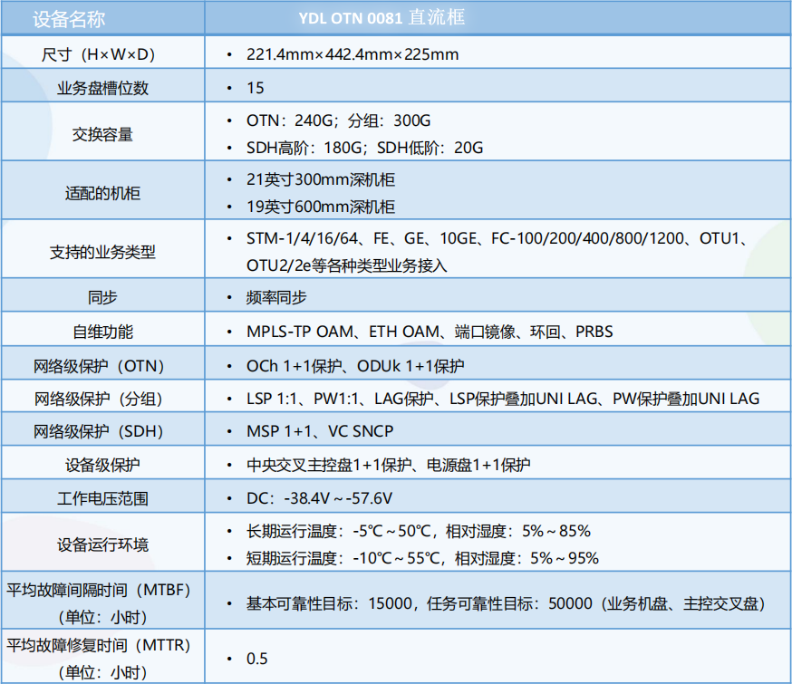Click the 支持的业务类型 row label

(102, 252)
